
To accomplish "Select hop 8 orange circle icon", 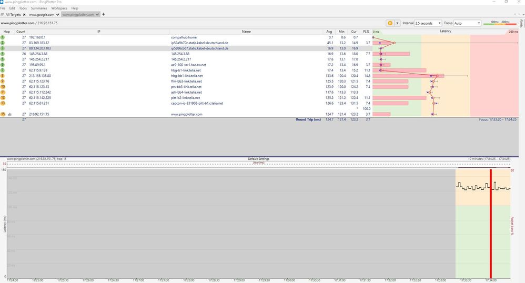I will click(3, 76).
